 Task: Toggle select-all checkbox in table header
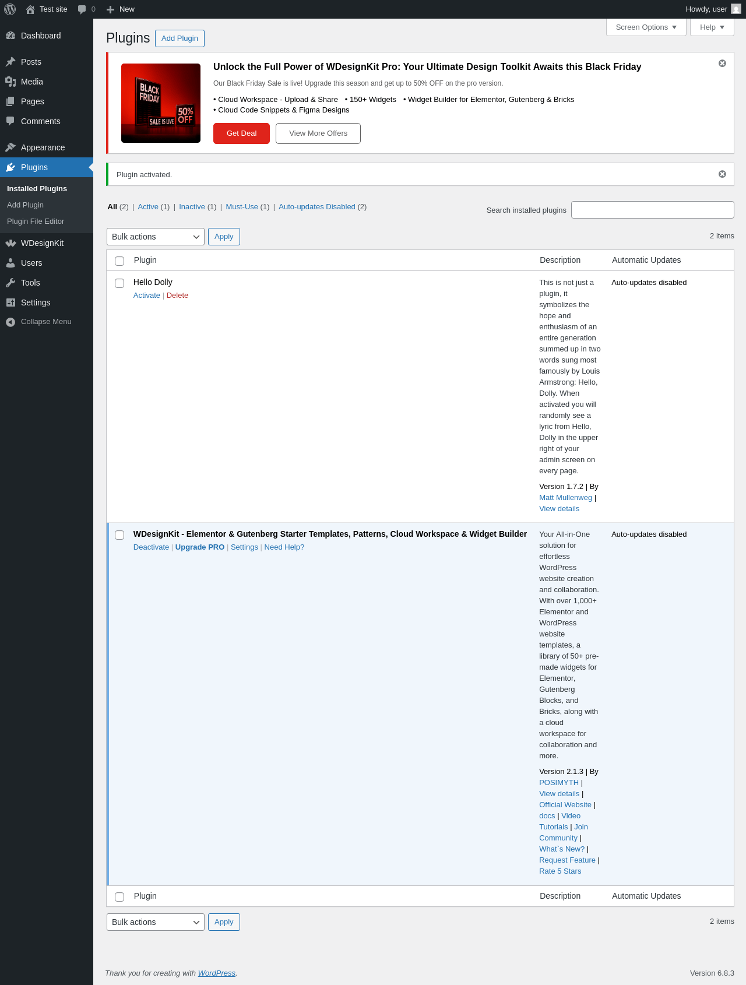(119, 261)
